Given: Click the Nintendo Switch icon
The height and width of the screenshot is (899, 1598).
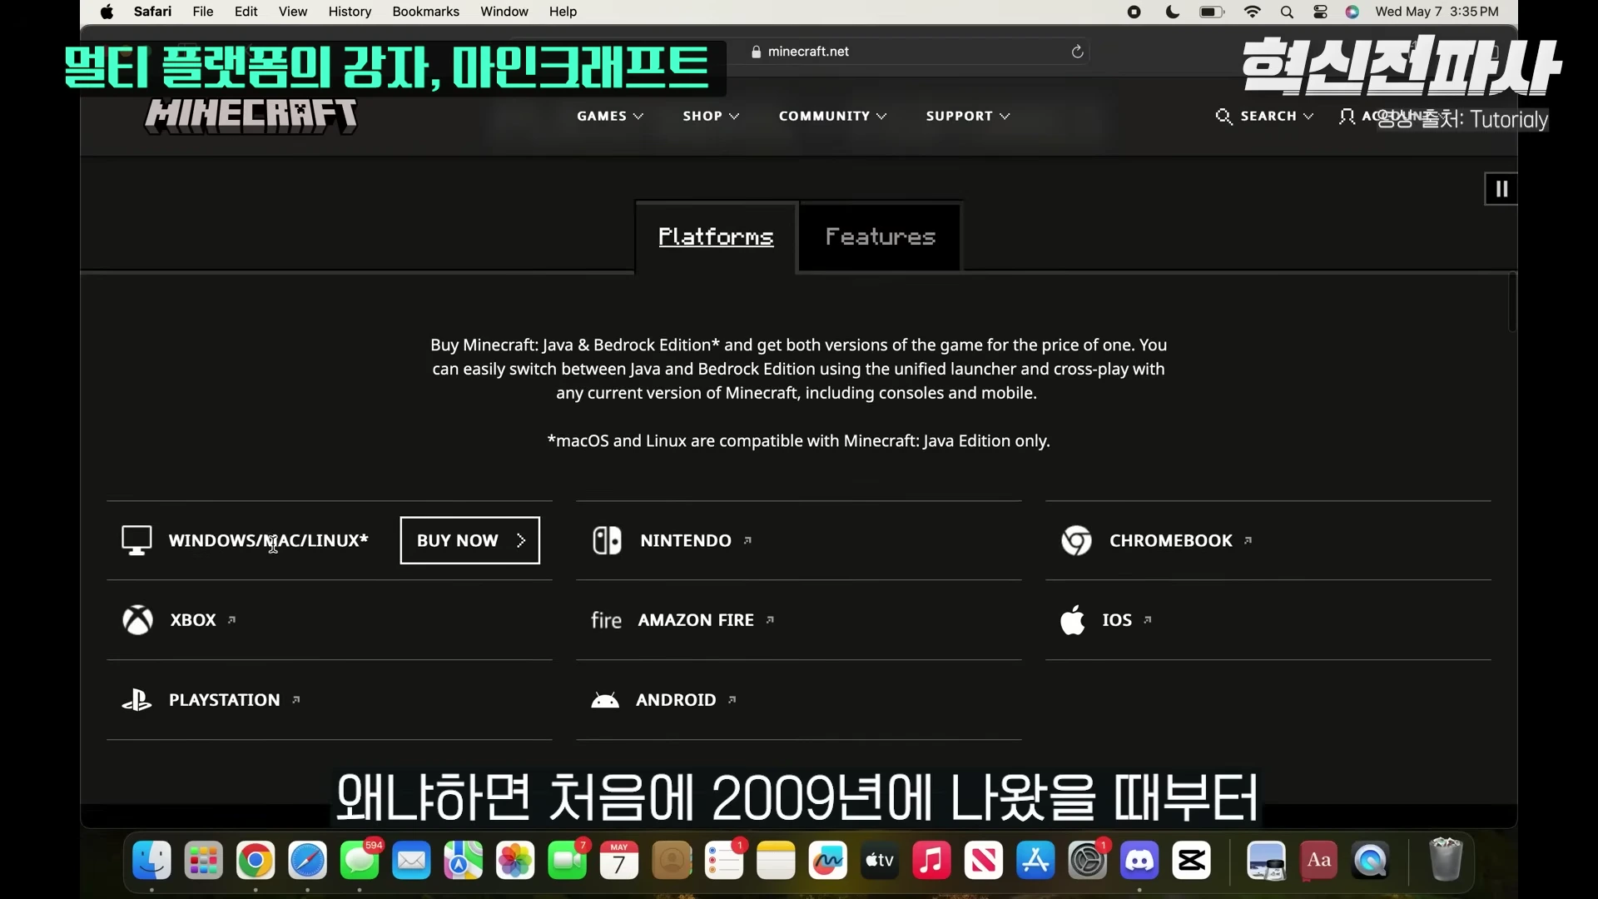Looking at the screenshot, I should point(607,540).
